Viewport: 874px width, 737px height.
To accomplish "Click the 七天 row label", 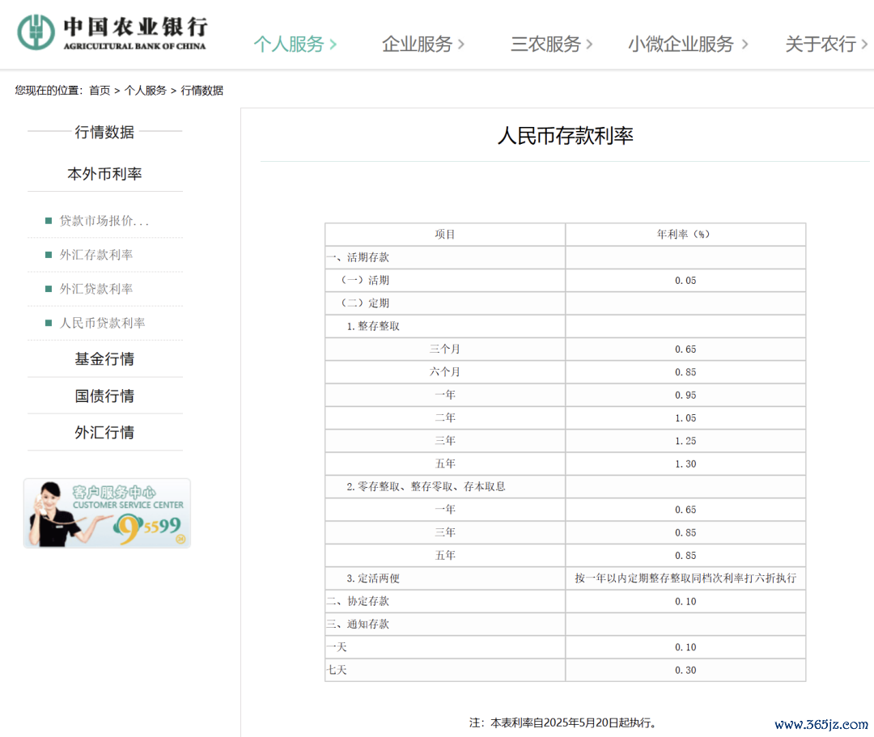I will tap(337, 670).
